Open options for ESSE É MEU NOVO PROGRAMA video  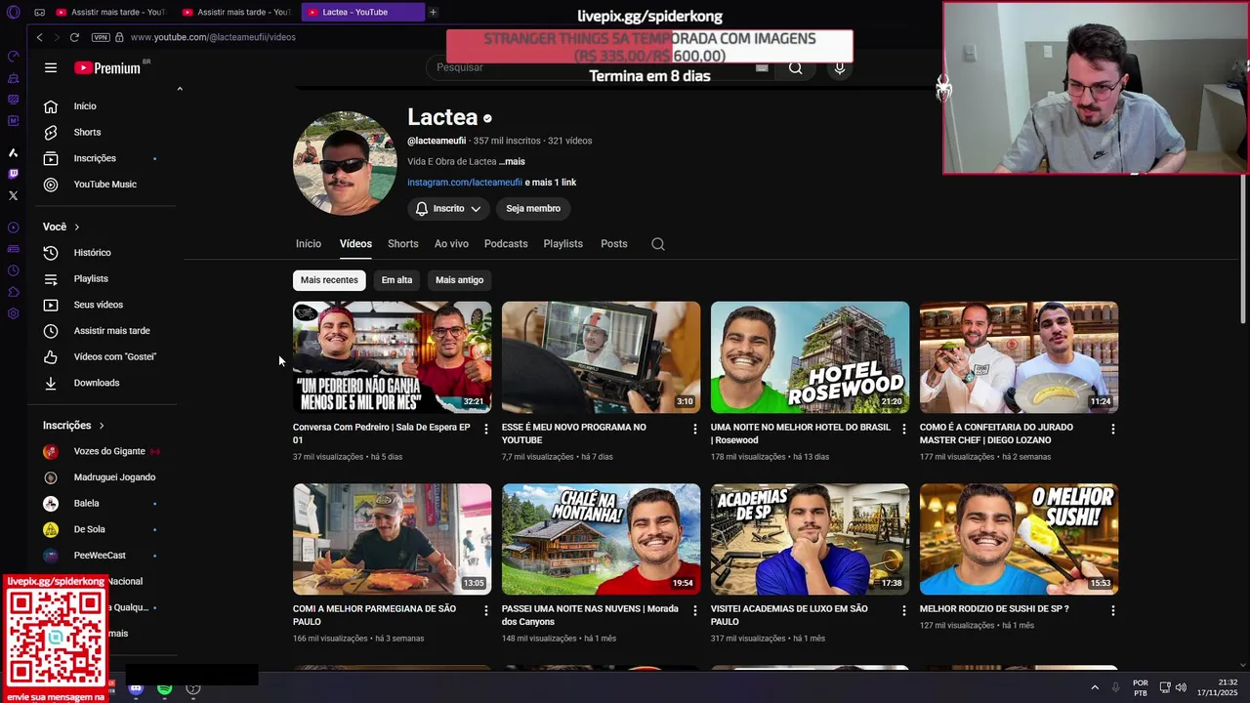click(x=694, y=429)
